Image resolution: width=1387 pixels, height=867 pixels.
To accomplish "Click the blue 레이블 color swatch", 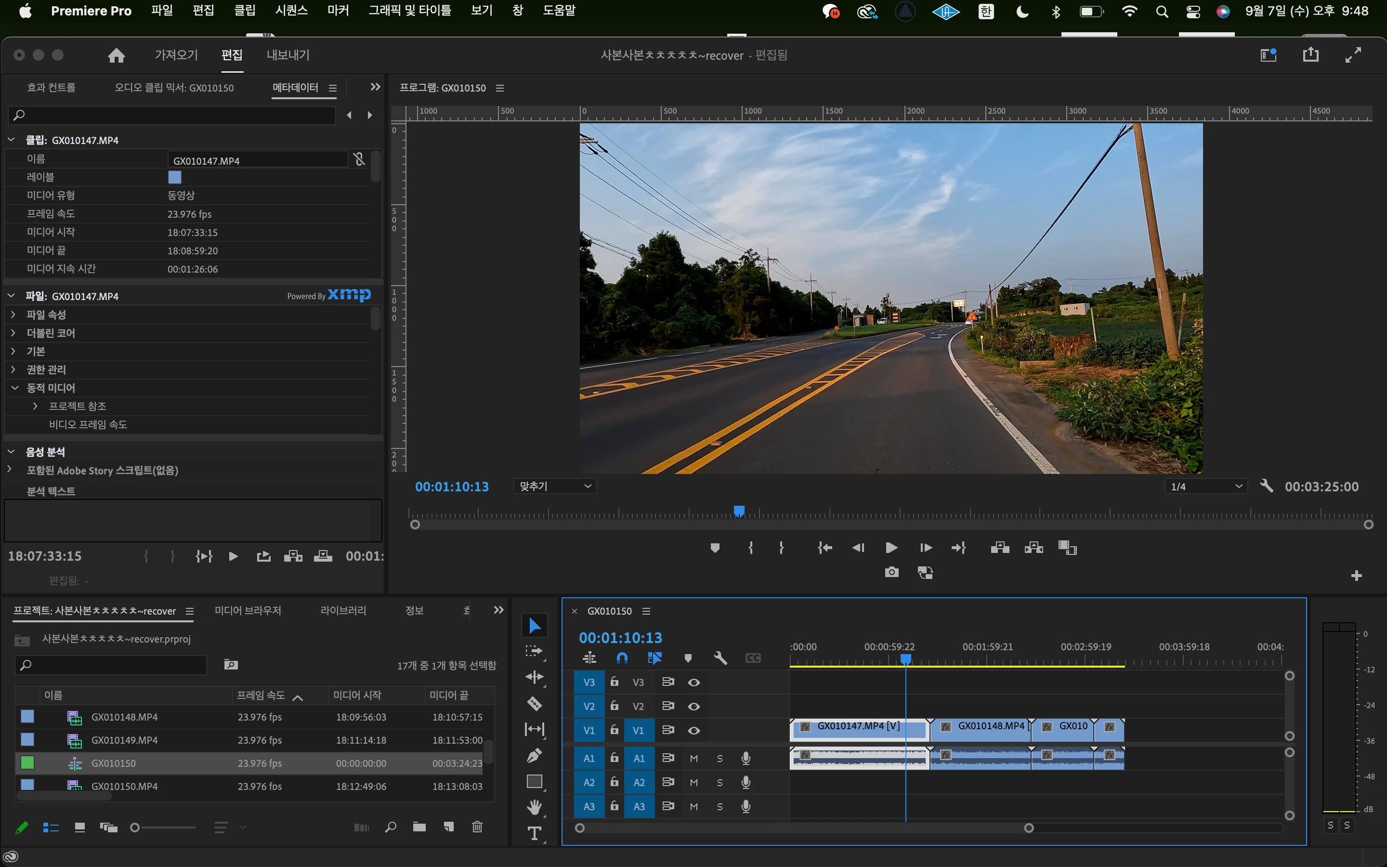I will tap(175, 177).
